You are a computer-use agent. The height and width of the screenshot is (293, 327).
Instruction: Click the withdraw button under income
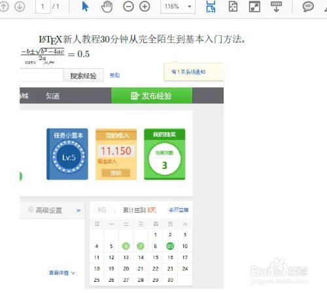coord(116,173)
